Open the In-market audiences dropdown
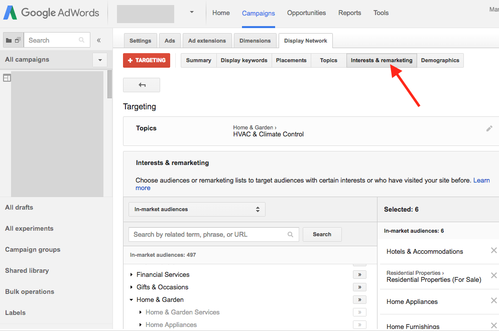The height and width of the screenshot is (331, 499). pyautogui.click(x=197, y=209)
